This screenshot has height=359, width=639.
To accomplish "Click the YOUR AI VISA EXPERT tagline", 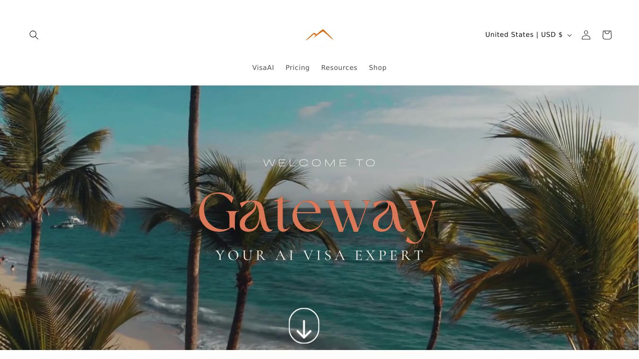I will (320, 256).
